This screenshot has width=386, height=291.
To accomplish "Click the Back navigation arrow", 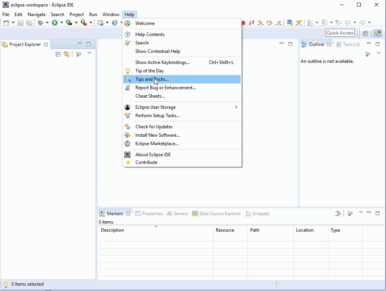I will (348, 23).
